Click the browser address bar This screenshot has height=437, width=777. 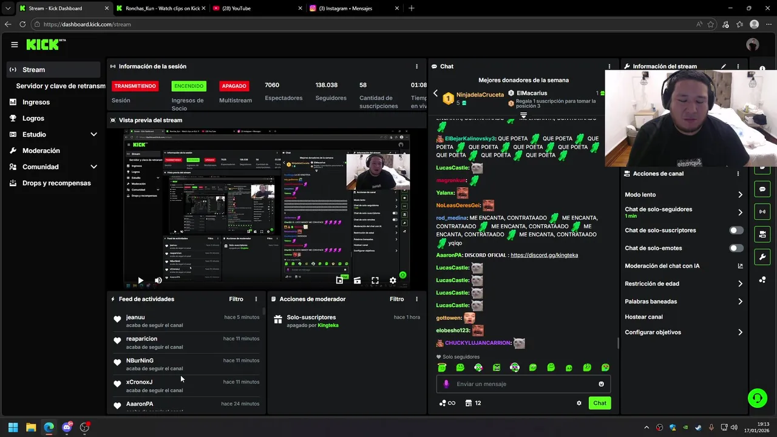(364, 24)
